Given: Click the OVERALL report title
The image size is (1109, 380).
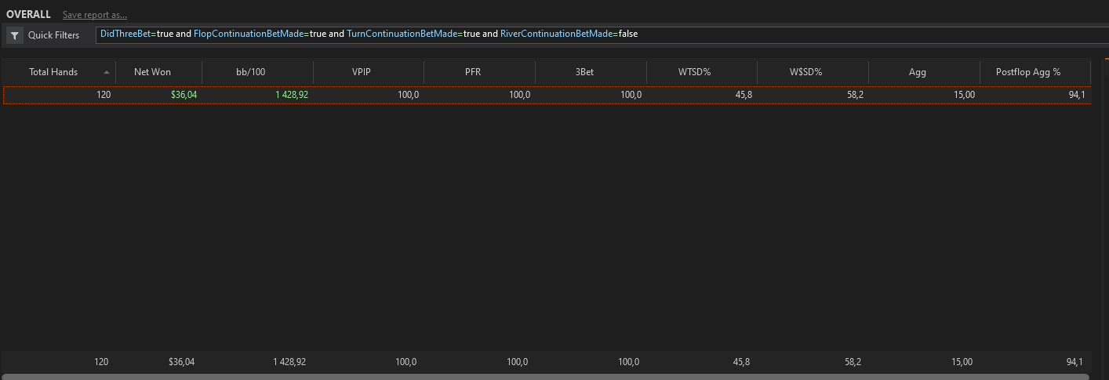Looking at the screenshot, I should click(28, 15).
